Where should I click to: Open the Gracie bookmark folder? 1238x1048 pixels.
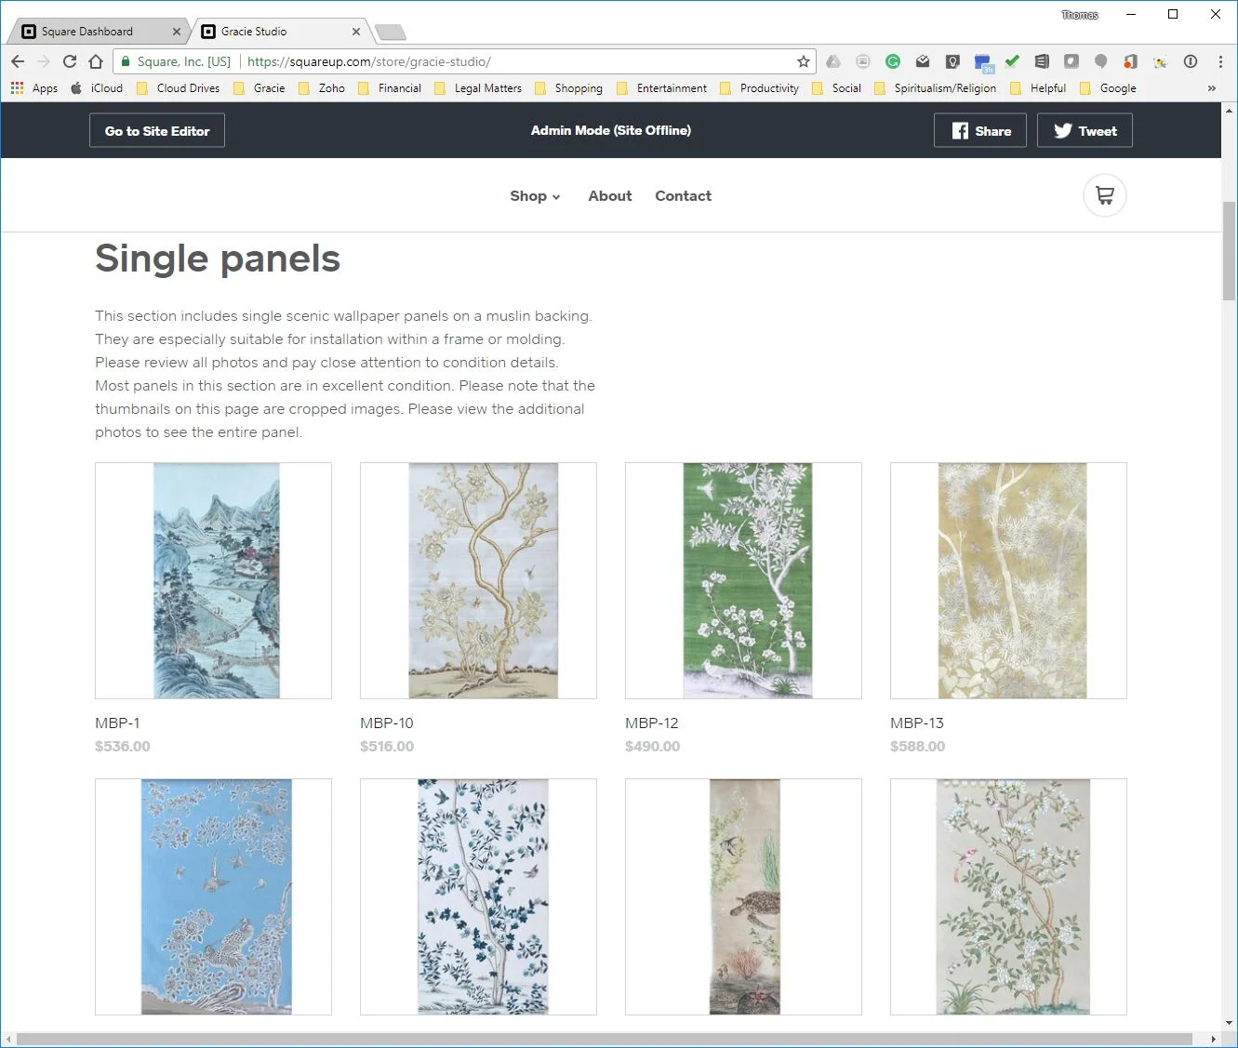point(260,88)
